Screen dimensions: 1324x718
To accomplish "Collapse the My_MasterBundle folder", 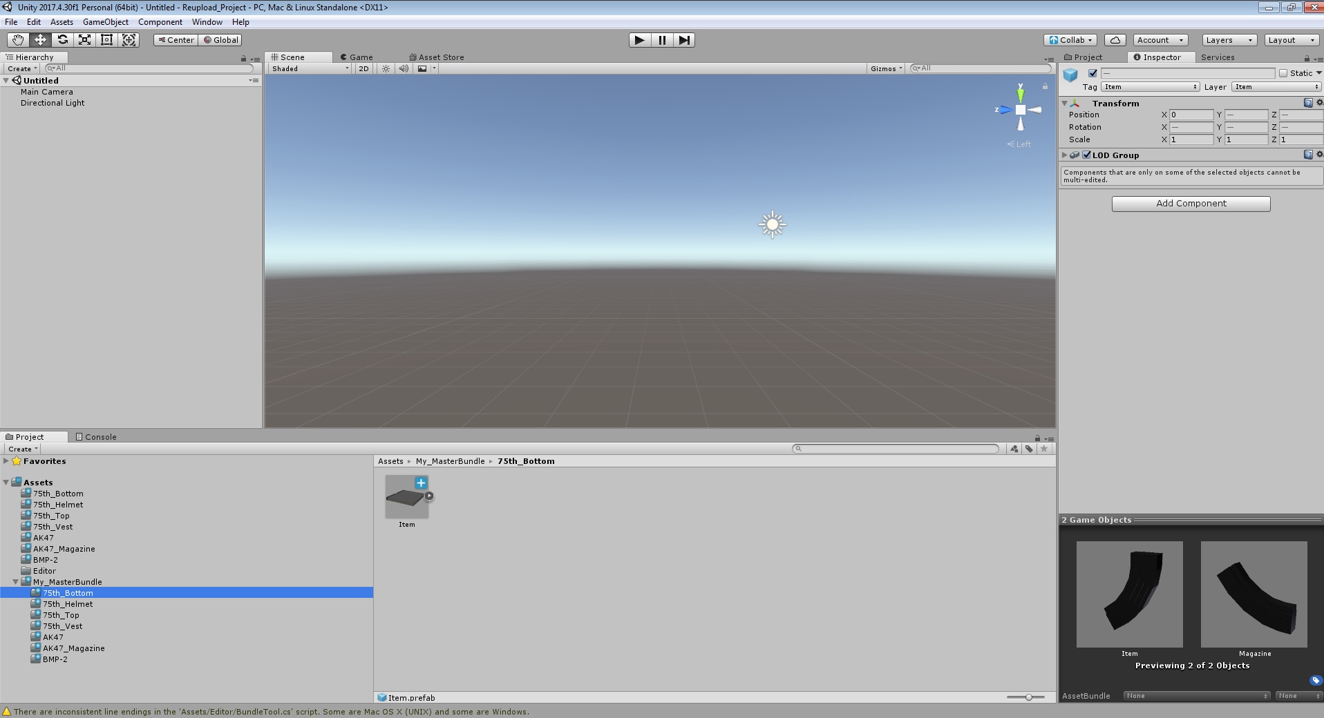I will point(16,581).
